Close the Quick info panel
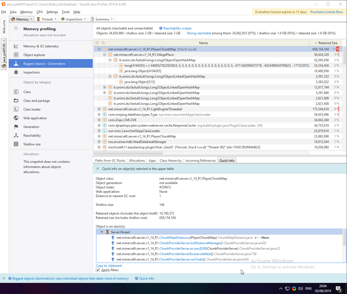 point(98,169)
